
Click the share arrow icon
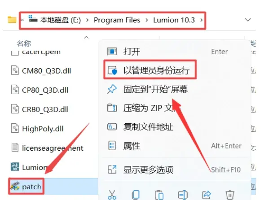[207, 195]
